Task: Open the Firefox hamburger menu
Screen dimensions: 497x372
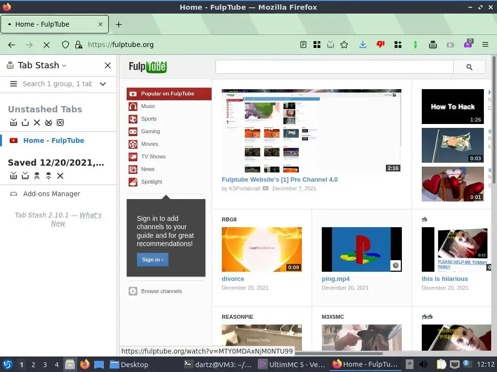Action: point(485,45)
